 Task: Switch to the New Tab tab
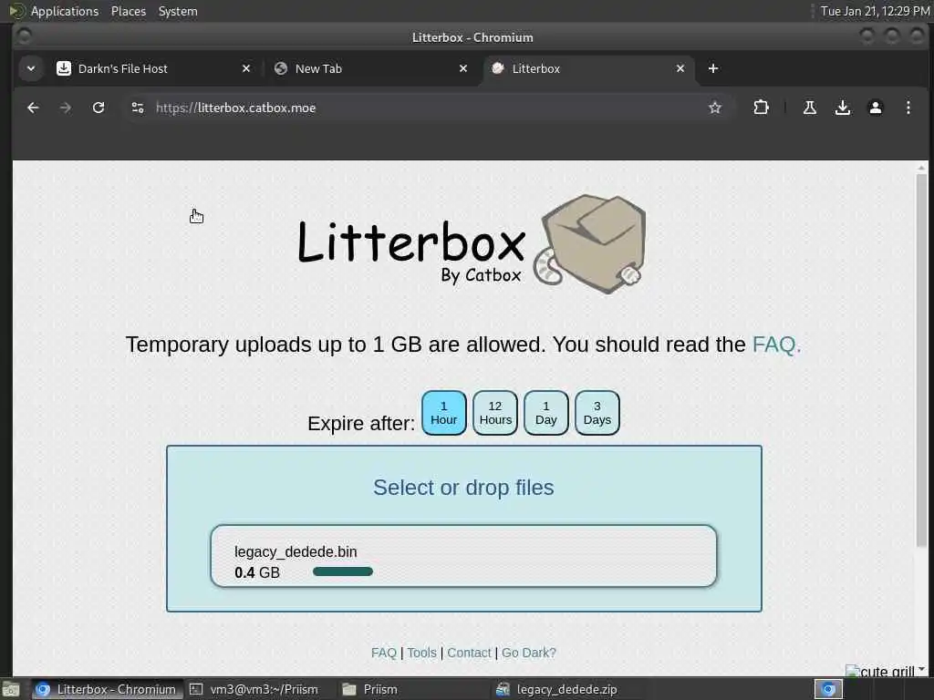pyautogui.click(x=370, y=68)
